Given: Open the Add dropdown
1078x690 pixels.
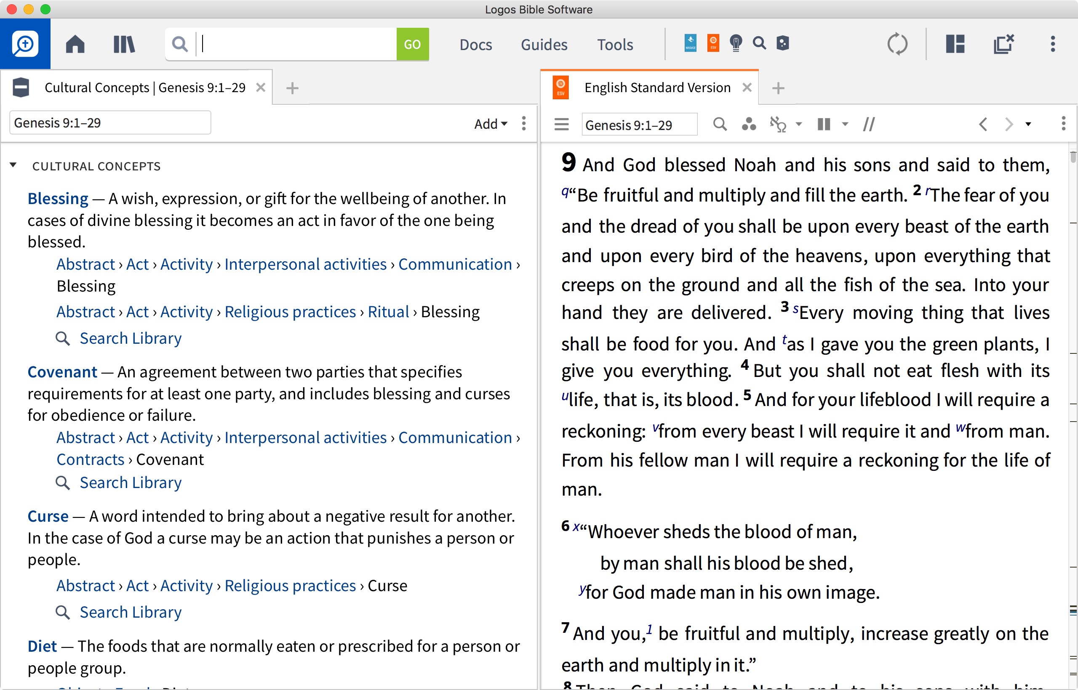Looking at the screenshot, I should tap(491, 124).
